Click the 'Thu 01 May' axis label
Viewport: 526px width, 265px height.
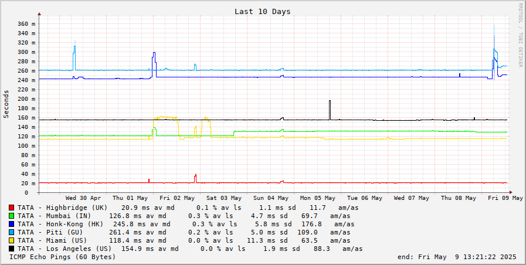(x=130, y=198)
